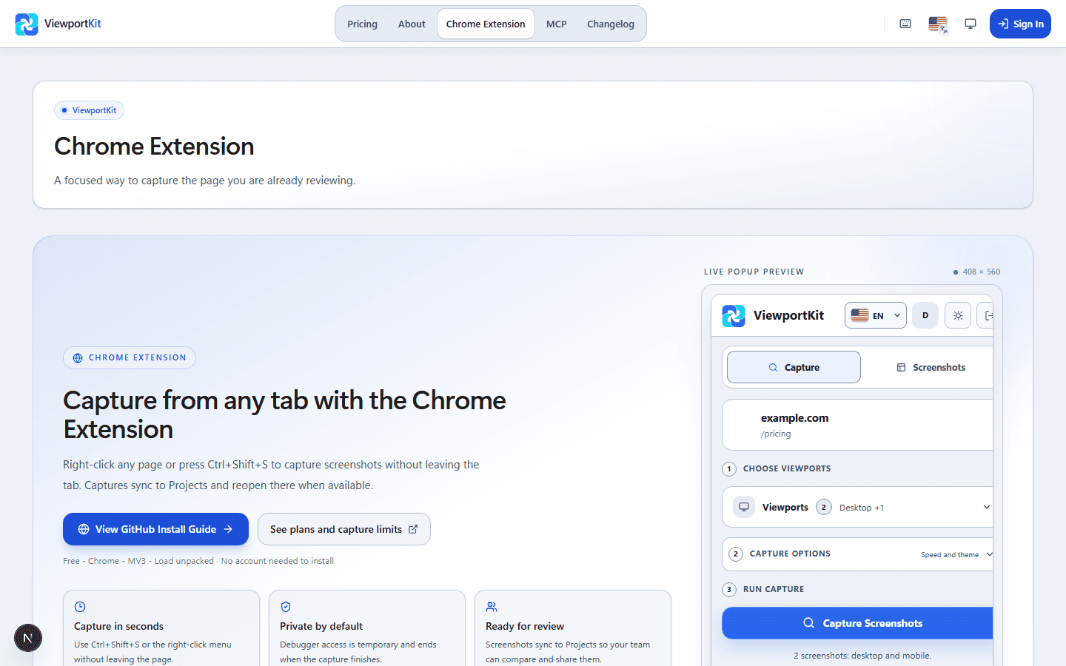
Task: Click the 2 screenshots: desktop and mobile note
Action: pos(862,656)
